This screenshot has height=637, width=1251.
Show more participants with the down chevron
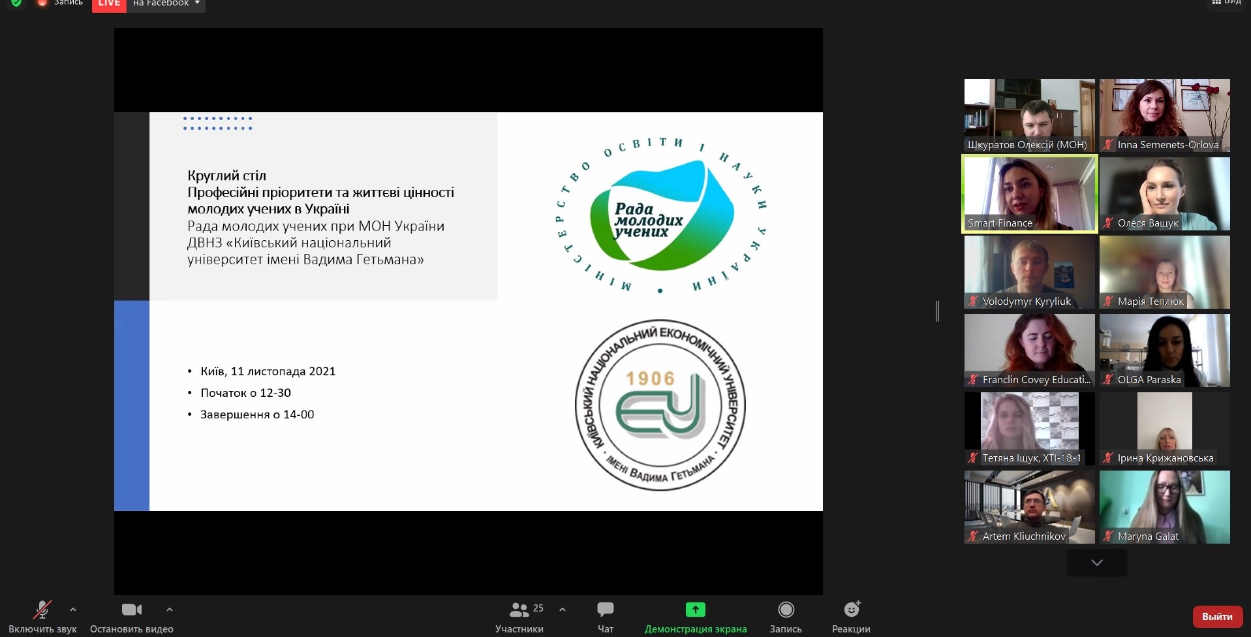1096,563
